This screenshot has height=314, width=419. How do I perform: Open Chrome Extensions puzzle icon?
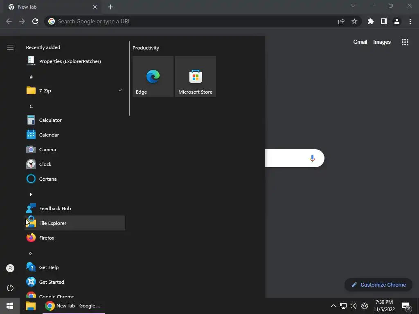click(x=371, y=21)
